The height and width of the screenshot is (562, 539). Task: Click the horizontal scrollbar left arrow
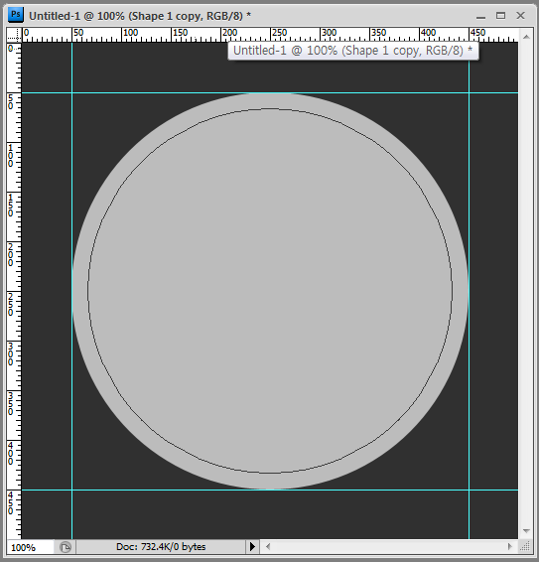pos(268,546)
